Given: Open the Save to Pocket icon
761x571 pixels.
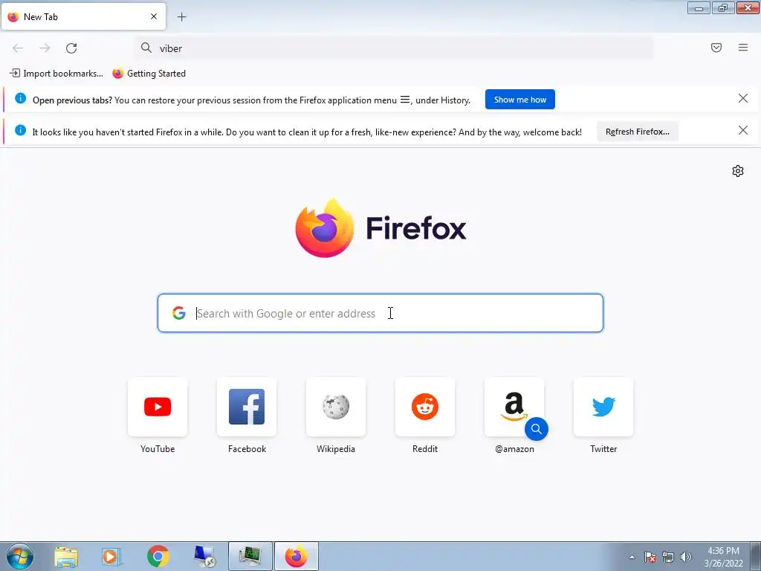Looking at the screenshot, I should pos(716,48).
